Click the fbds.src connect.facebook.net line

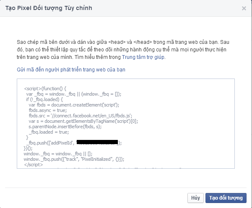(81, 116)
